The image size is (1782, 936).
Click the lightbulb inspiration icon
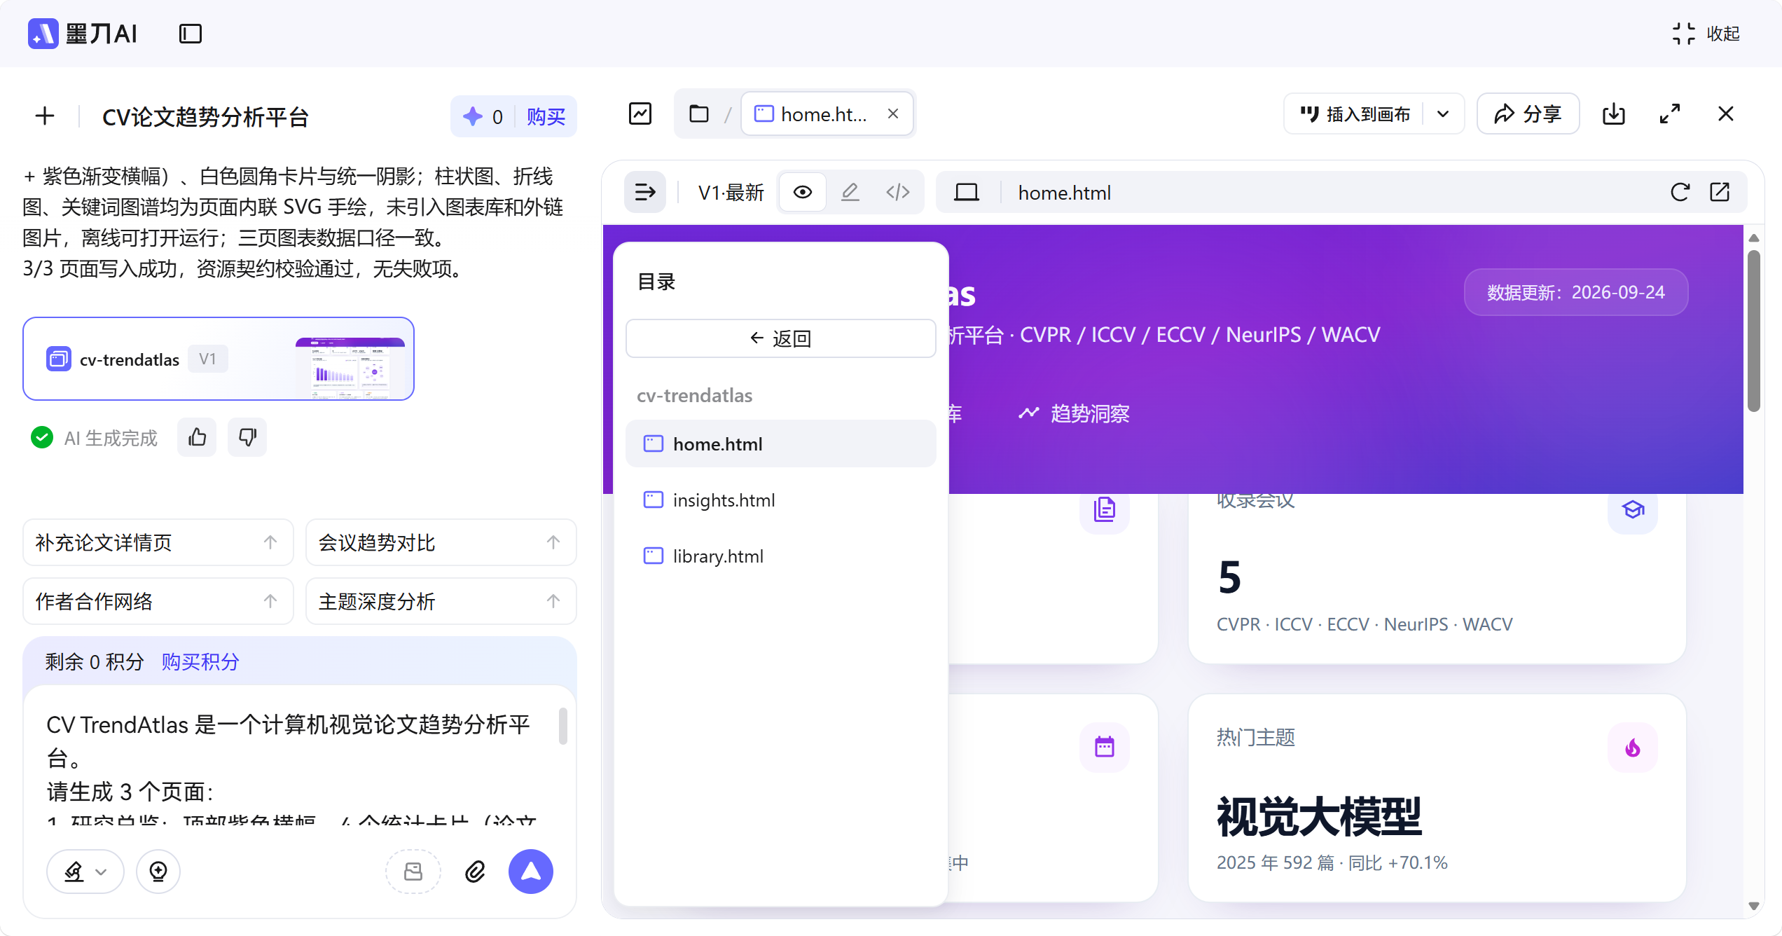pyautogui.click(x=158, y=872)
